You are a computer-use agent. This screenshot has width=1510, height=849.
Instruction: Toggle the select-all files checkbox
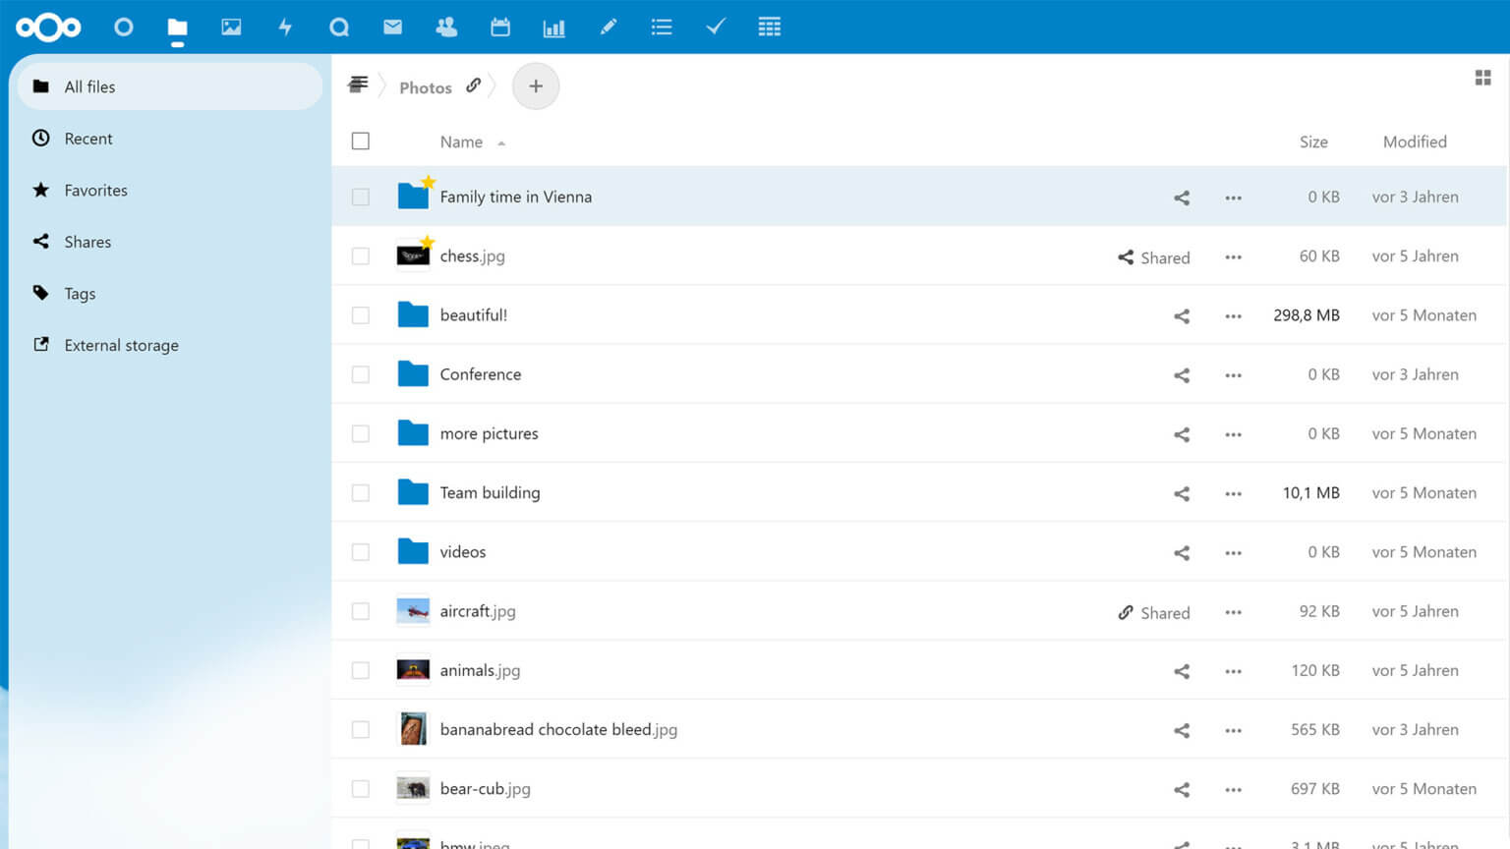pos(361,141)
